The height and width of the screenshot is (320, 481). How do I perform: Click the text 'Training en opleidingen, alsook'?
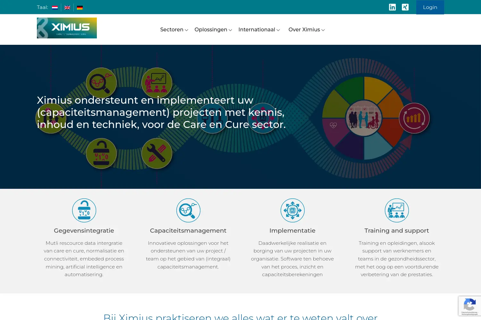click(397, 243)
